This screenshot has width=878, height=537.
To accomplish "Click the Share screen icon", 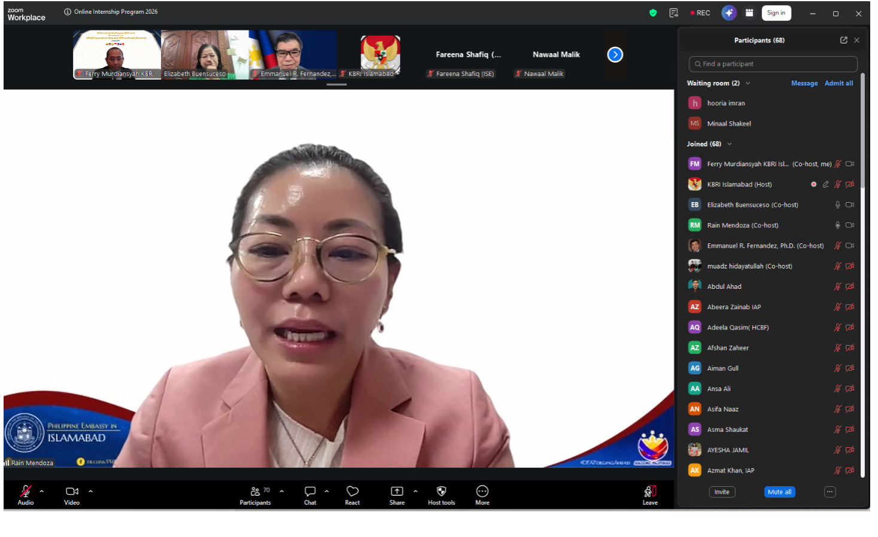I will [x=397, y=492].
